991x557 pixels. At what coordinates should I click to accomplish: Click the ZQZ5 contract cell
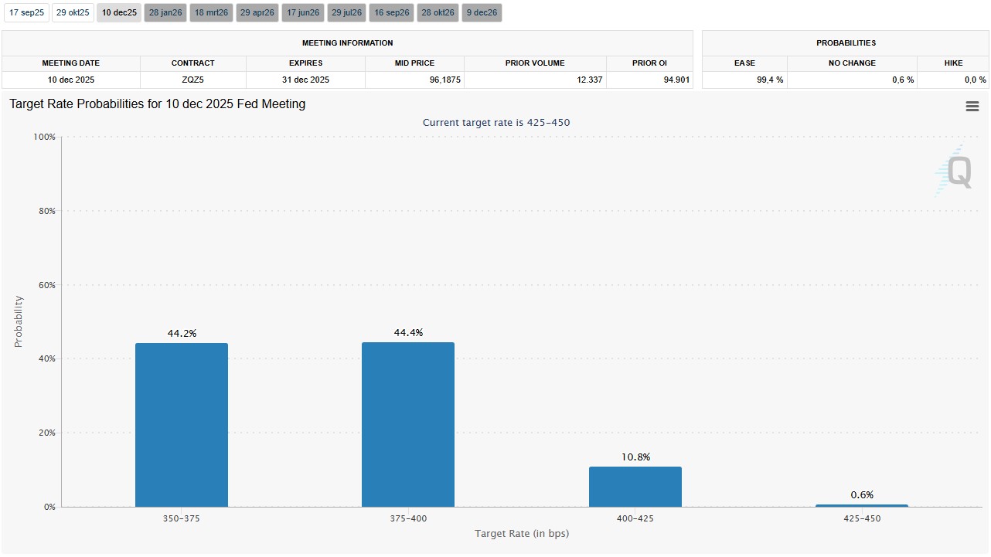pyautogui.click(x=193, y=80)
